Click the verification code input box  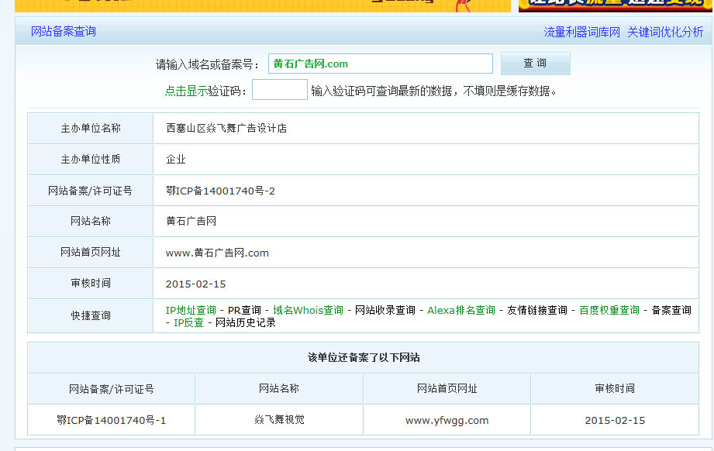point(280,91)
